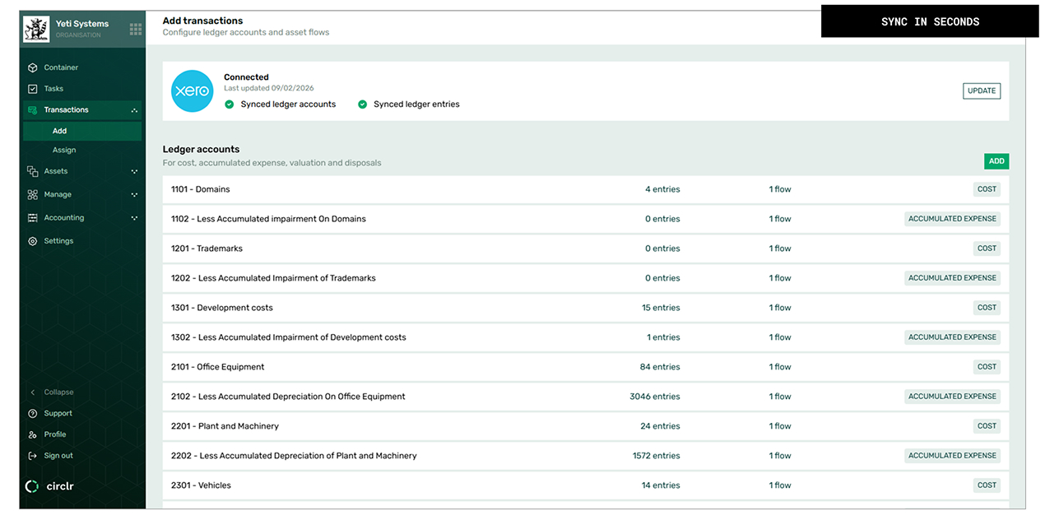
Task: Select Add under Transactions
Action: [x=59, y=130]
